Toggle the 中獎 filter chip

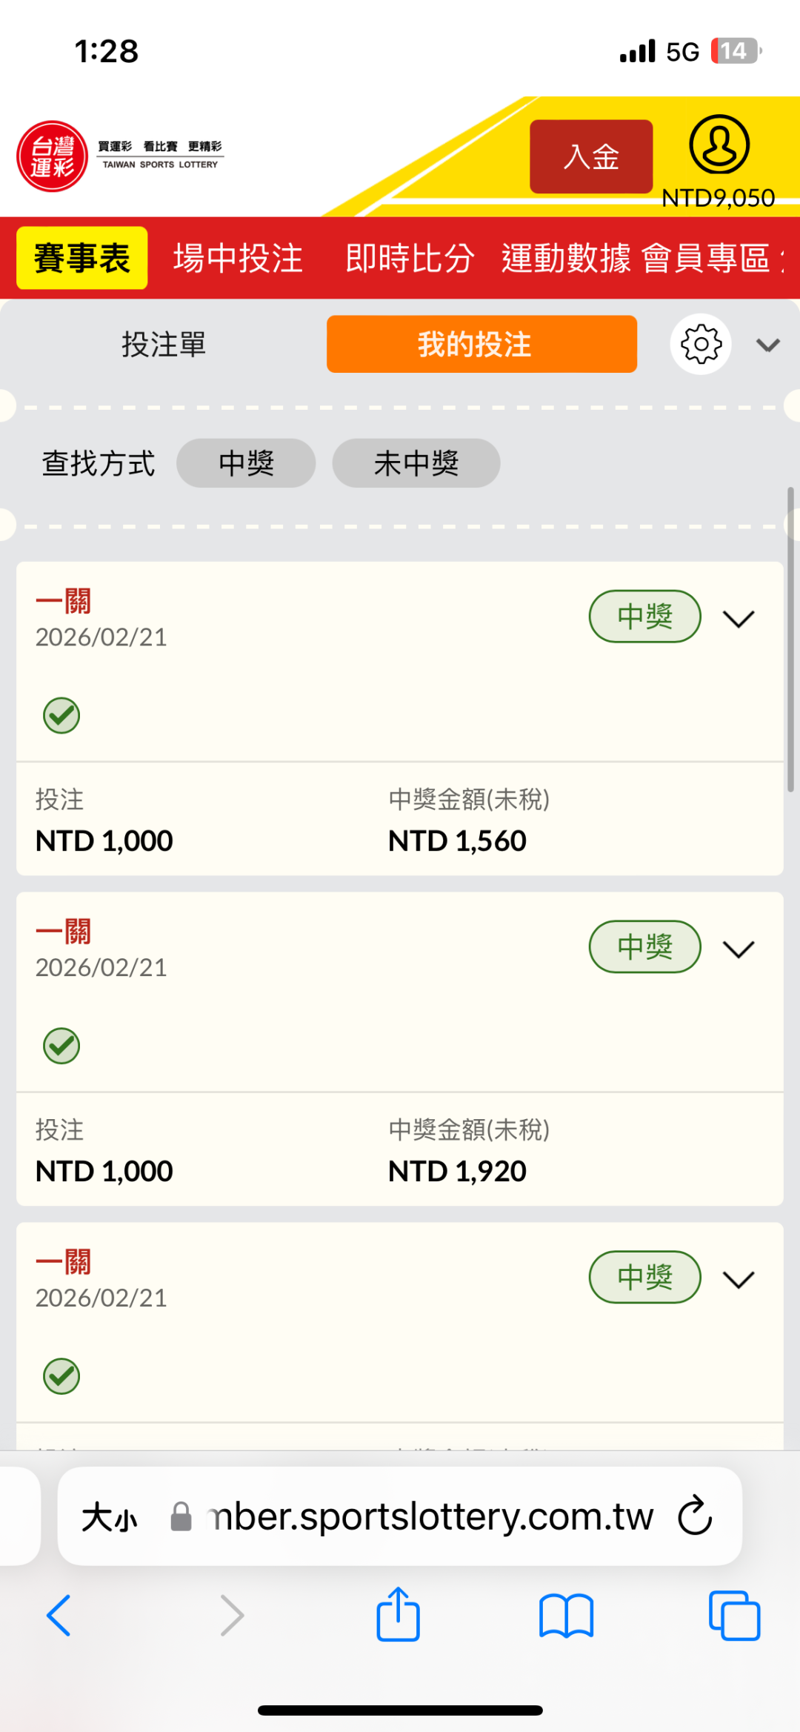246,463
